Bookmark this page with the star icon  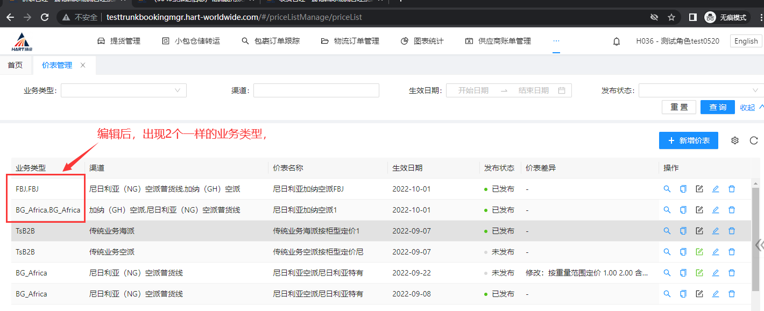(x=671, y=17)
